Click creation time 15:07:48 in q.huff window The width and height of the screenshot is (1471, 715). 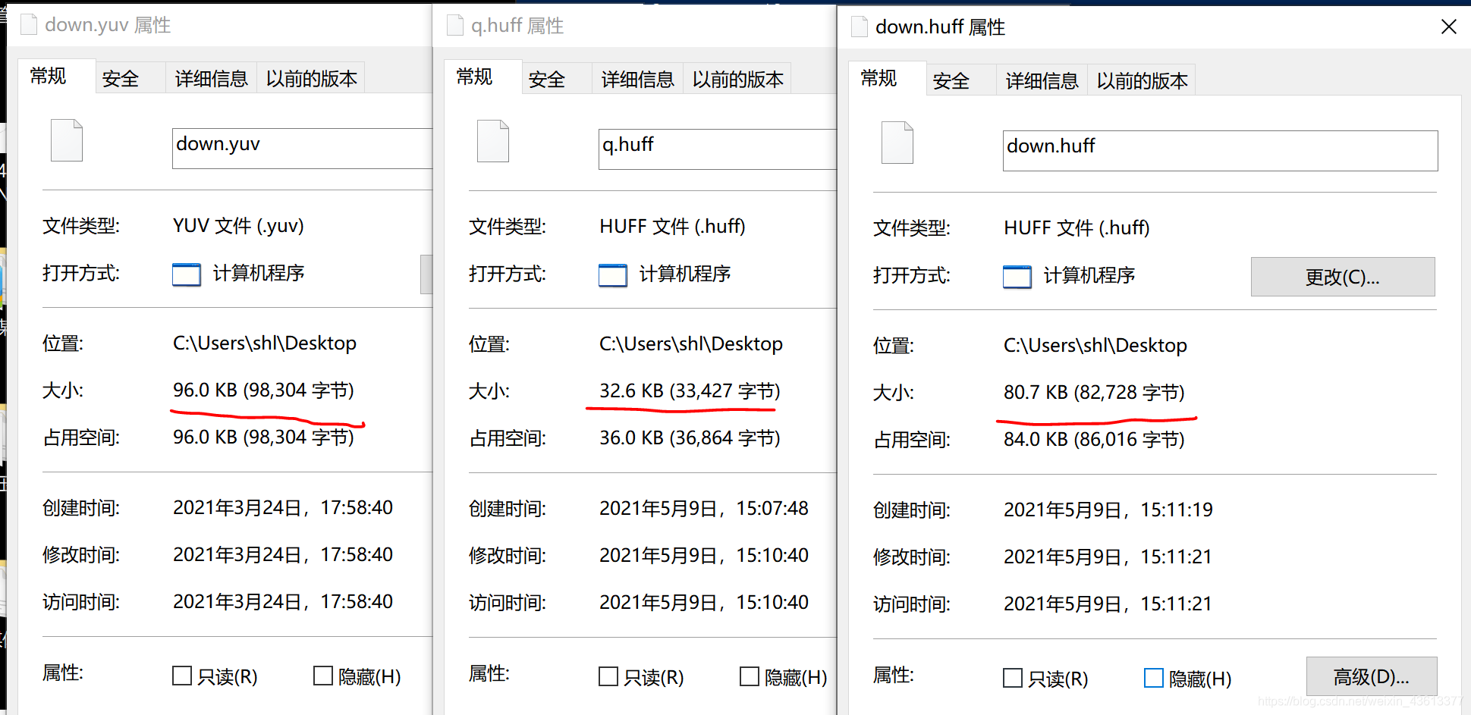point(704,508)
